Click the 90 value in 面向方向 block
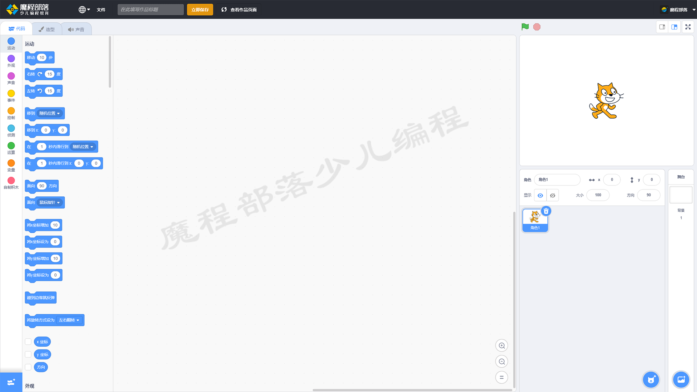Viewport: 697px width, 392px height. point(42,186)
